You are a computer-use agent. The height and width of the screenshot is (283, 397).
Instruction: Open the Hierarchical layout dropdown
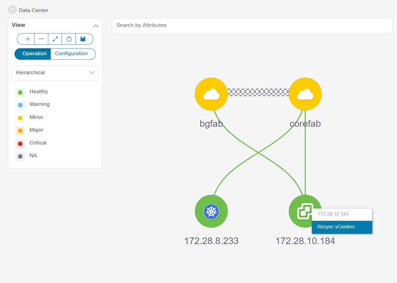point(55,73)
